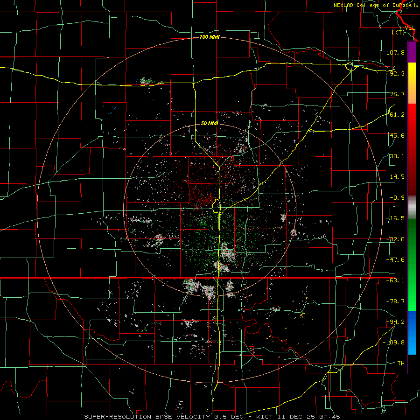Click the 45.6 velocity scale value

click(x=397, y=135)
